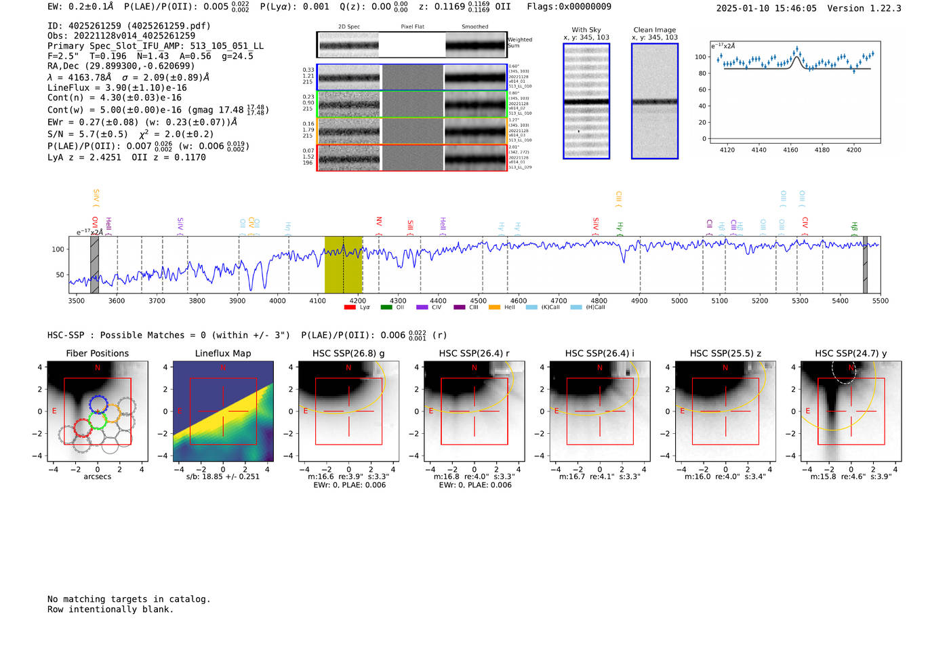The image size is (949, 646).
Task: Click the white dashed circle in y image
Action: (845, 371)
